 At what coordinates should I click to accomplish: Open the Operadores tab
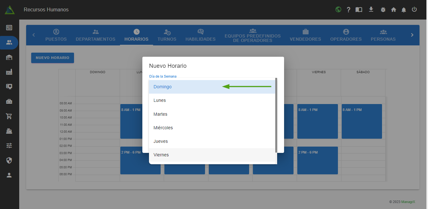[x=346, y=35]
